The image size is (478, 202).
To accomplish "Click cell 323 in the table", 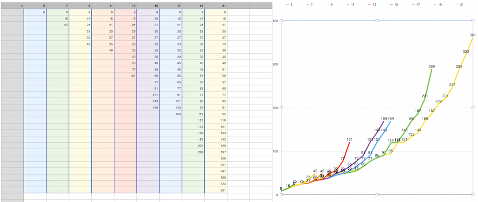I will [216, 184].
